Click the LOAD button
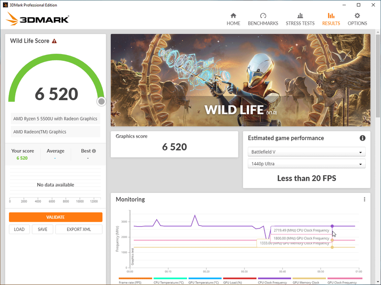Screen dimensions: 381x285 click(x=19, y=229)
